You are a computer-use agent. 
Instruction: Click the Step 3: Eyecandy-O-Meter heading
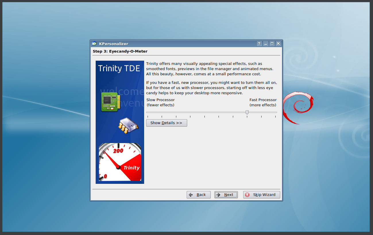tap(120, 51)
